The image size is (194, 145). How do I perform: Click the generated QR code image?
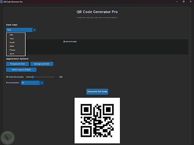pyautogui.click(x=97, y=121)
